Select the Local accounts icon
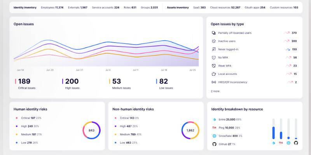 [213, 74]
